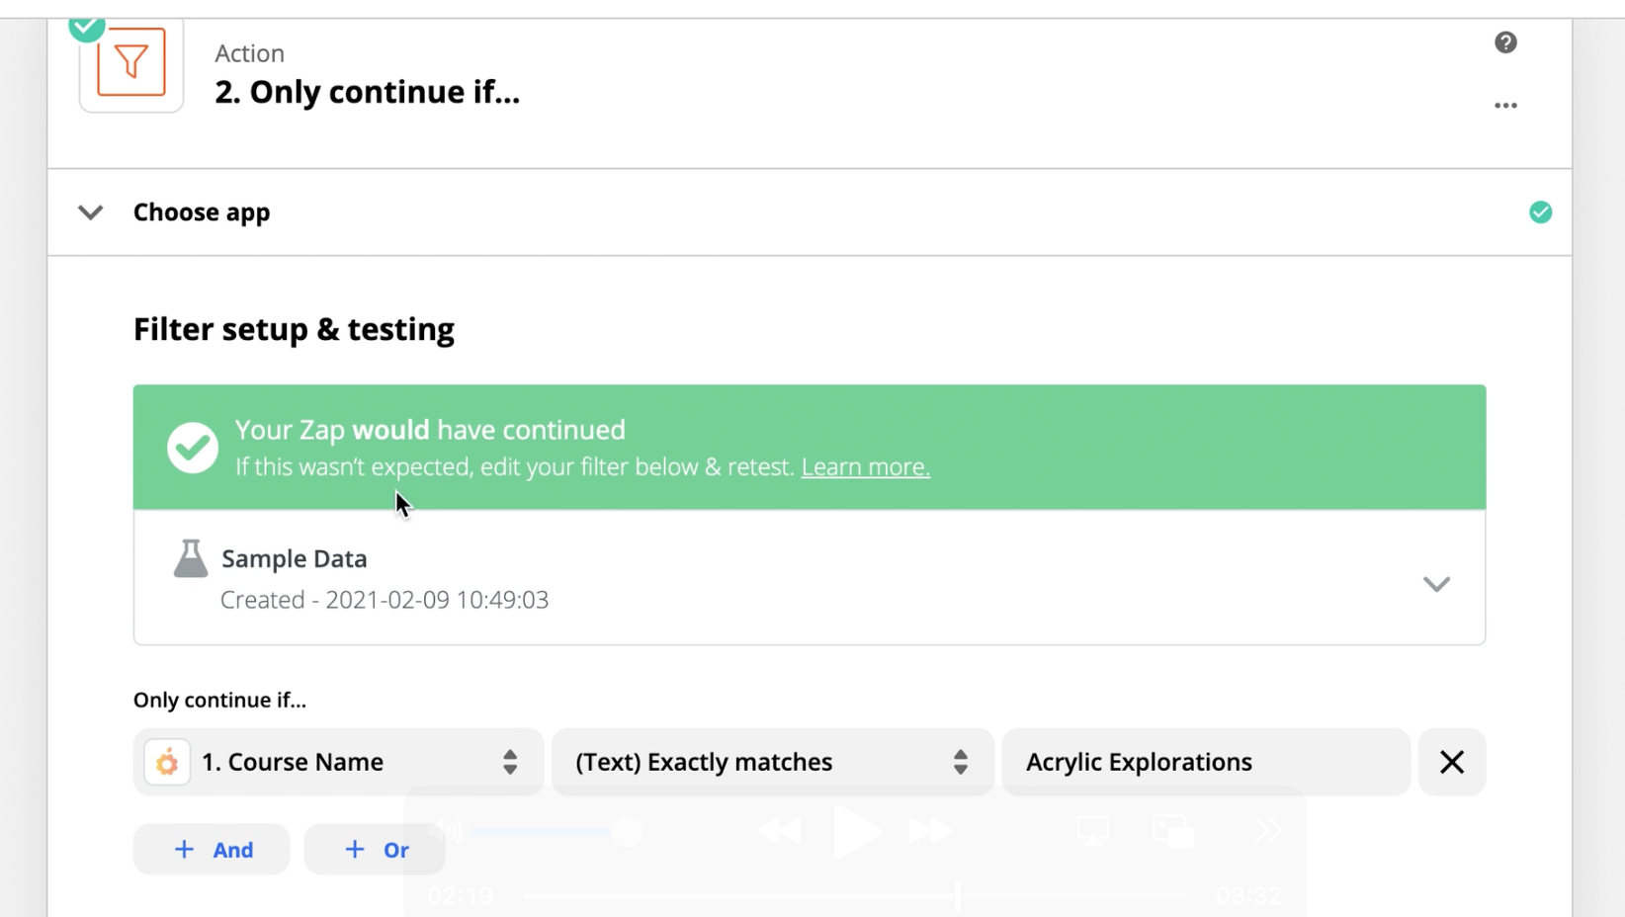The height and width of the screenshot is (917, 1625).
Task: Open help via the question mark icon
Action: pos(1505,42)
